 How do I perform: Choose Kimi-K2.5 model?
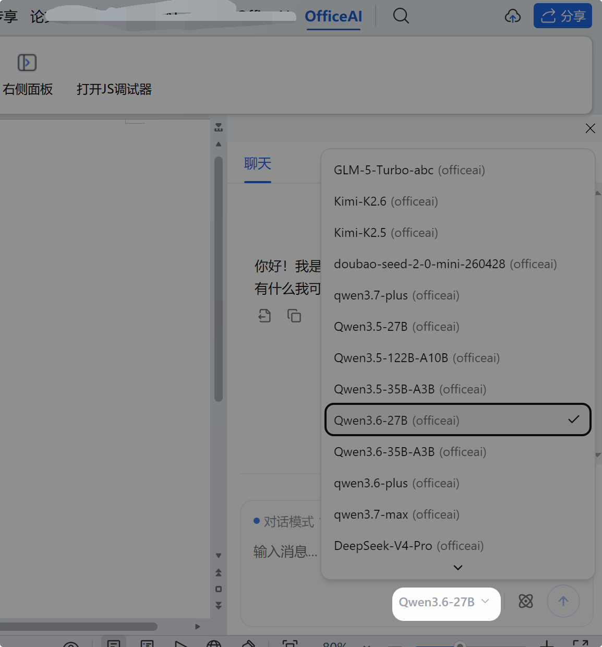458,233
